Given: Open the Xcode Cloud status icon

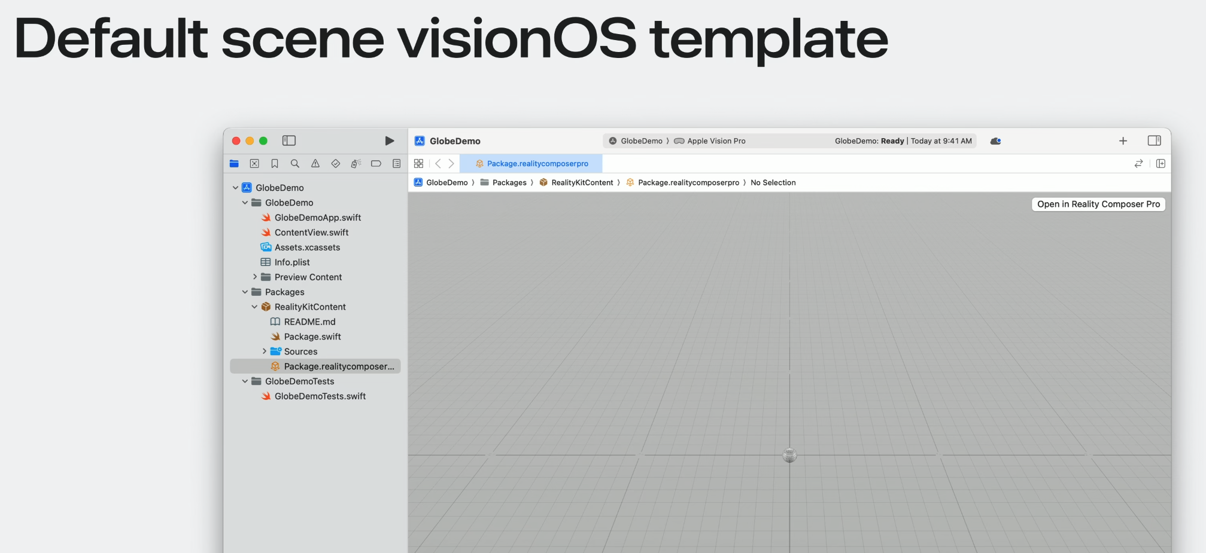Looking at the screenshot, I should [x=996, y=141].
